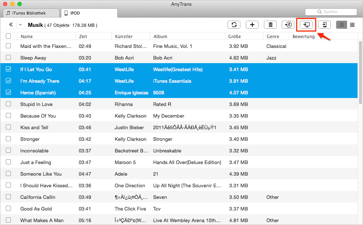Click the plus add content icon
The width and height of the screenshot is (363, 225).
(x=252, y=25)
